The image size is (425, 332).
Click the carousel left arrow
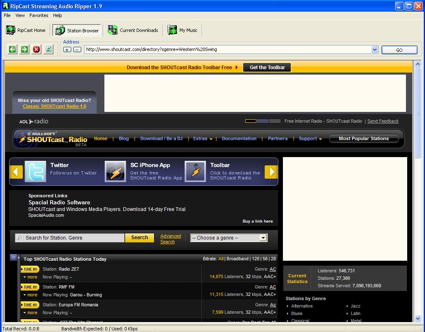[x=16, y=172]
